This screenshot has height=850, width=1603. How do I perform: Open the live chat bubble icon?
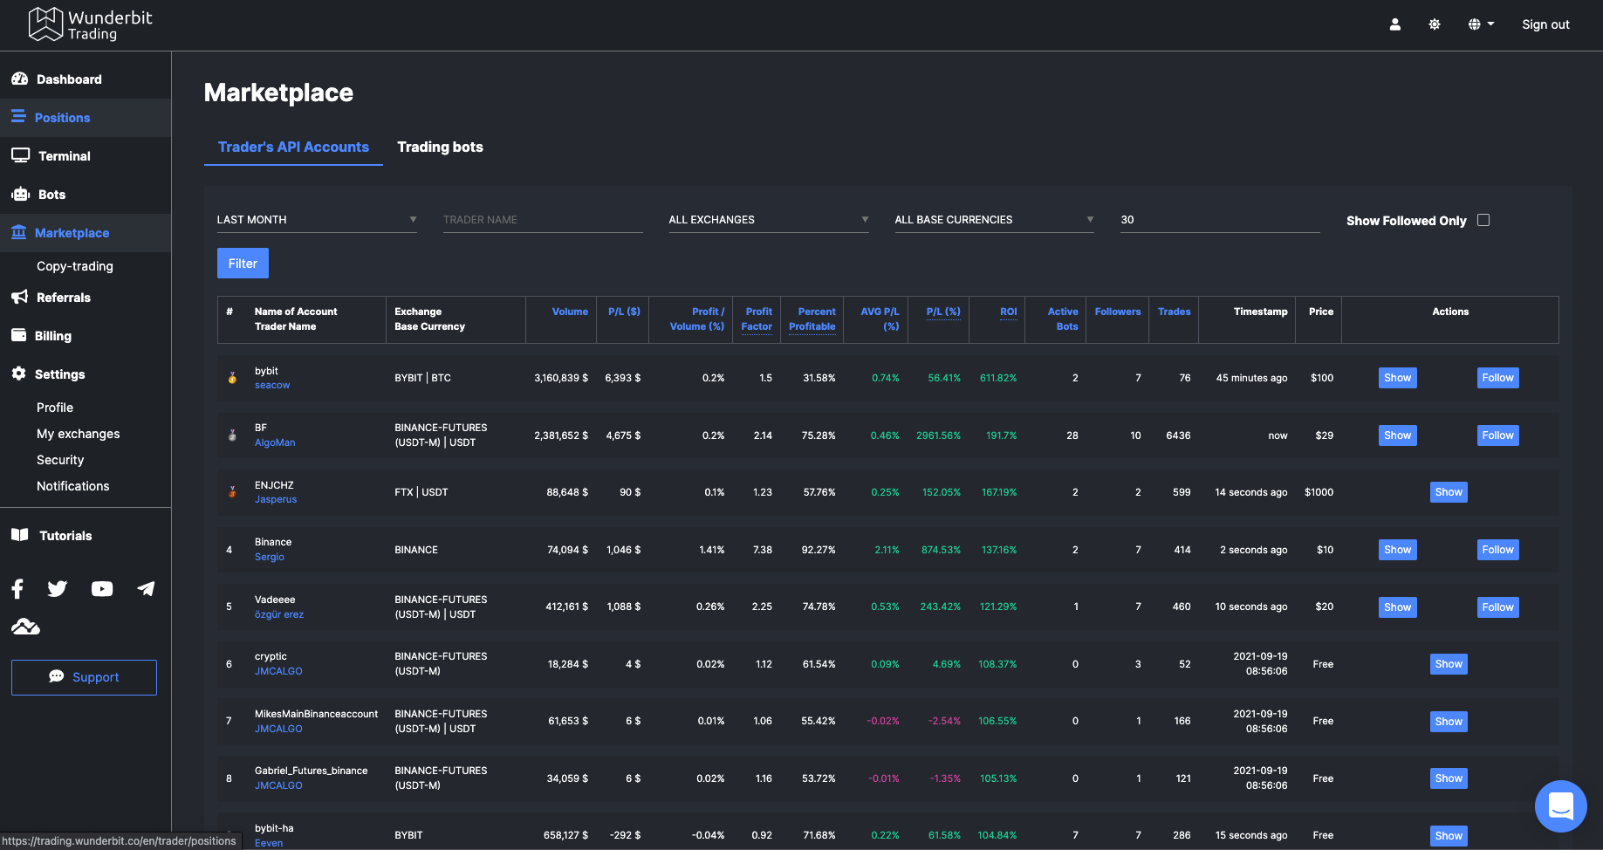1560,805
